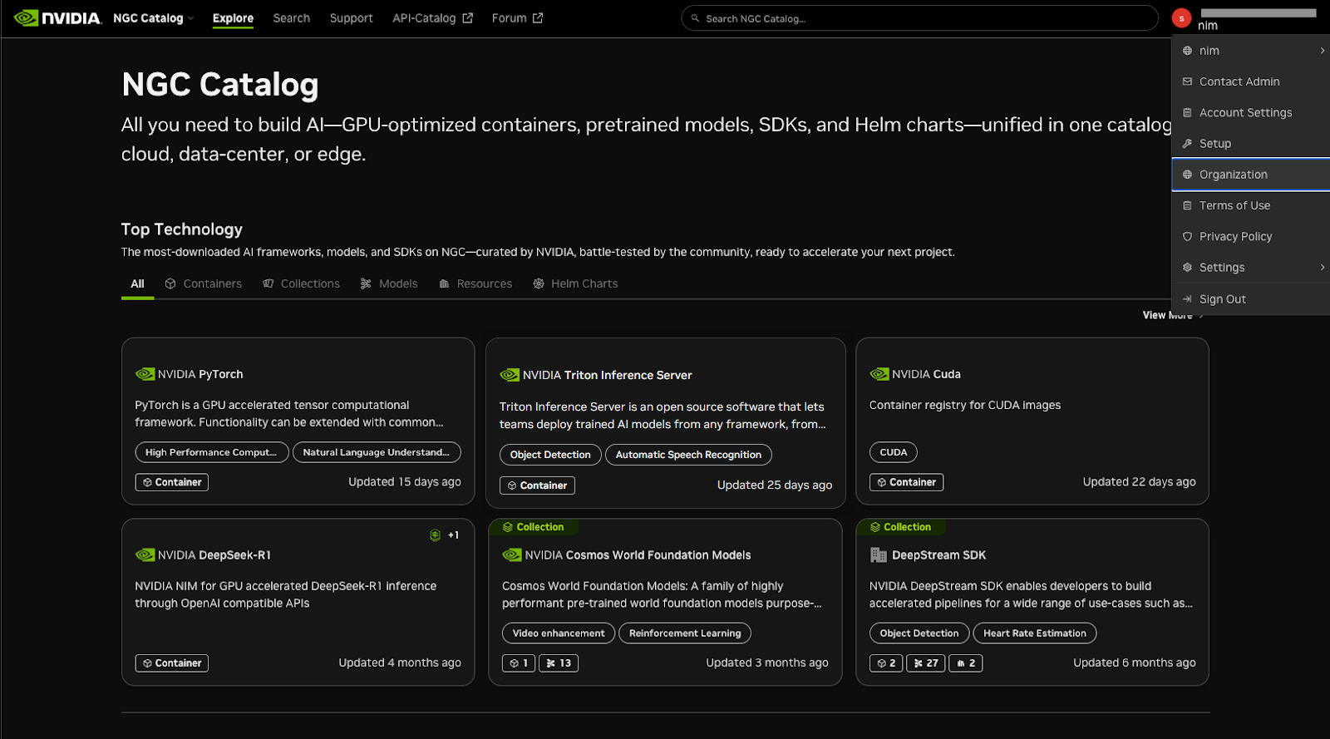Click High Performance Comput... tag

click(x=212, y=452)
